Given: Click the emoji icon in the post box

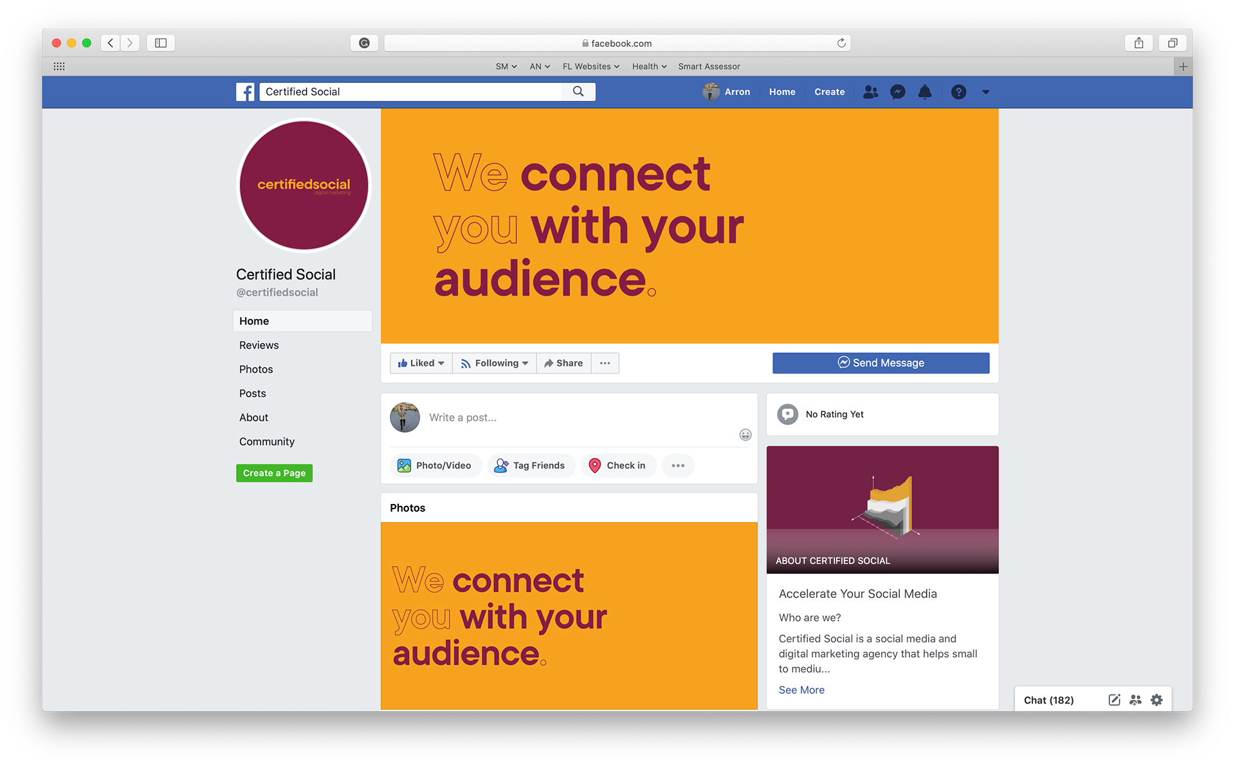Looking at the screenshot, I should coord(745,435).
